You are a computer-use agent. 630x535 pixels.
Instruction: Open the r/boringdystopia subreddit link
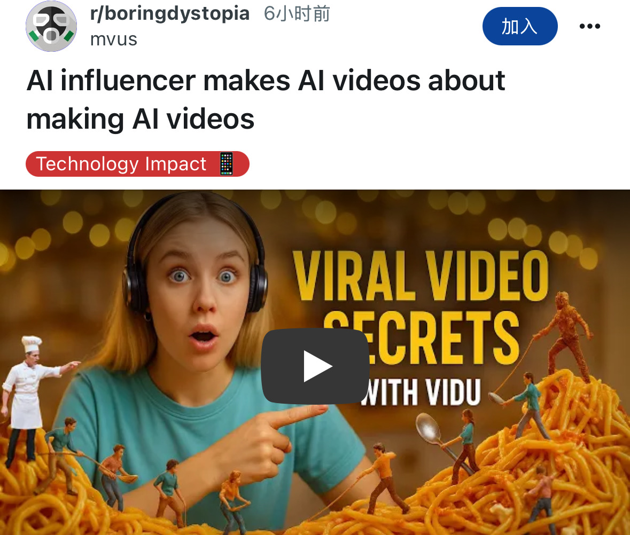(170, 14)
